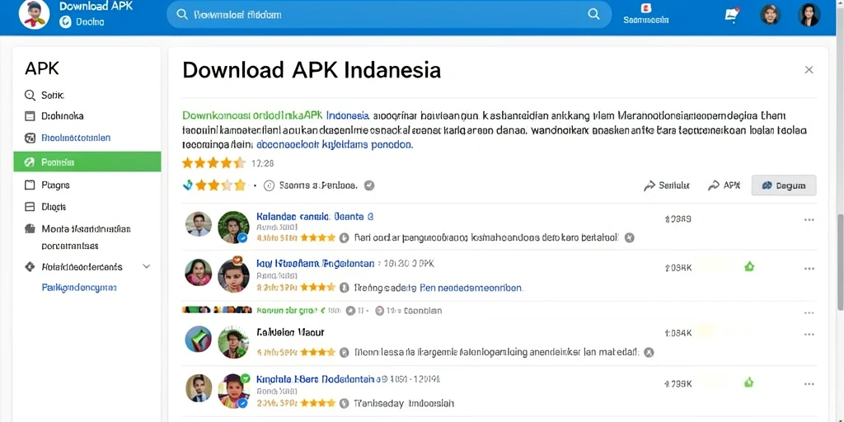Click the green Ronuun group link
Viewport: 844px width, 422px height.
tap(291, 311)
